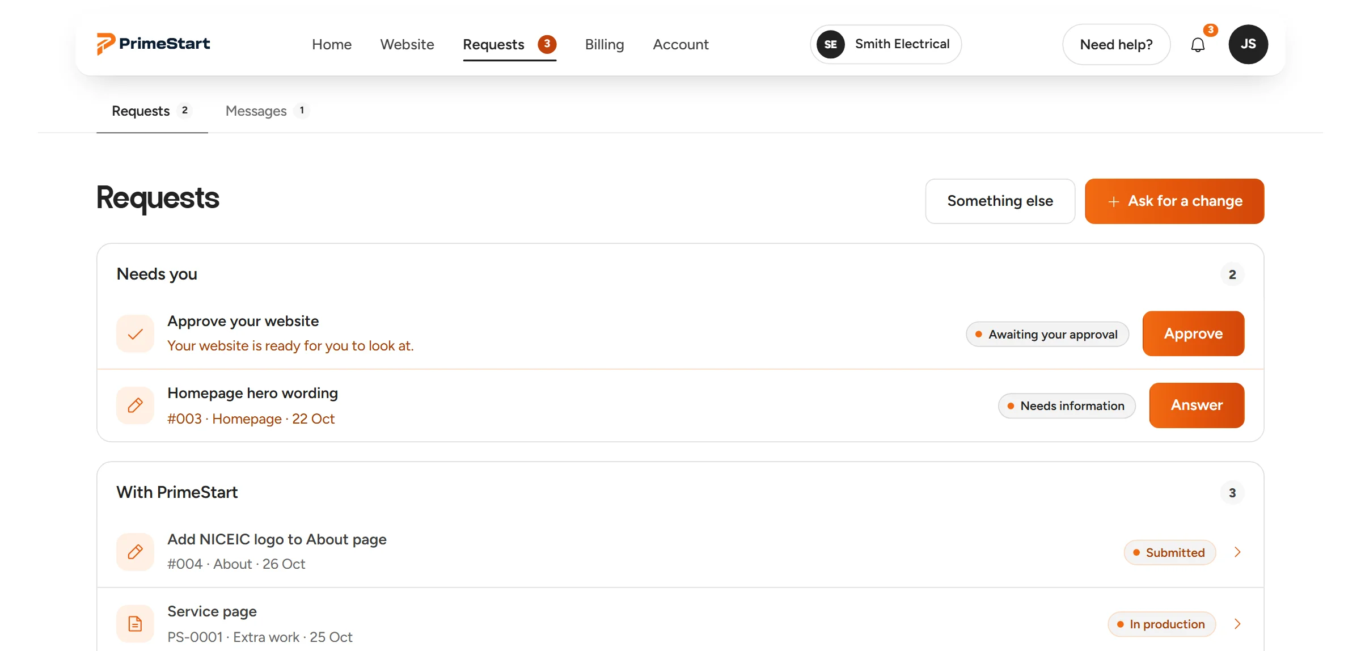Open the Smith Electrical account switcher
The width and height of the screenshot is (1361, 651).
point(886,44)
